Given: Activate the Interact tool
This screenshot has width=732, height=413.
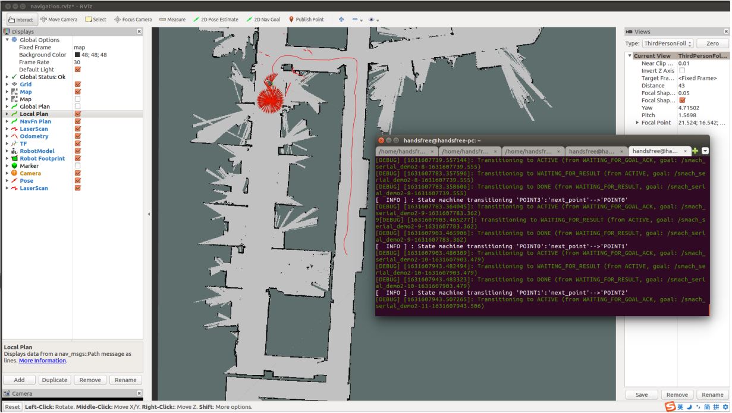Looking at the screenshot, I should [21, 19].
